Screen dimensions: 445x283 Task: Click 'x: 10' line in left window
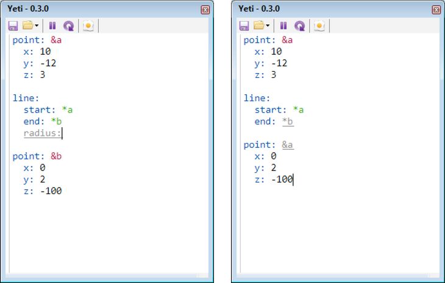[37, 52]
